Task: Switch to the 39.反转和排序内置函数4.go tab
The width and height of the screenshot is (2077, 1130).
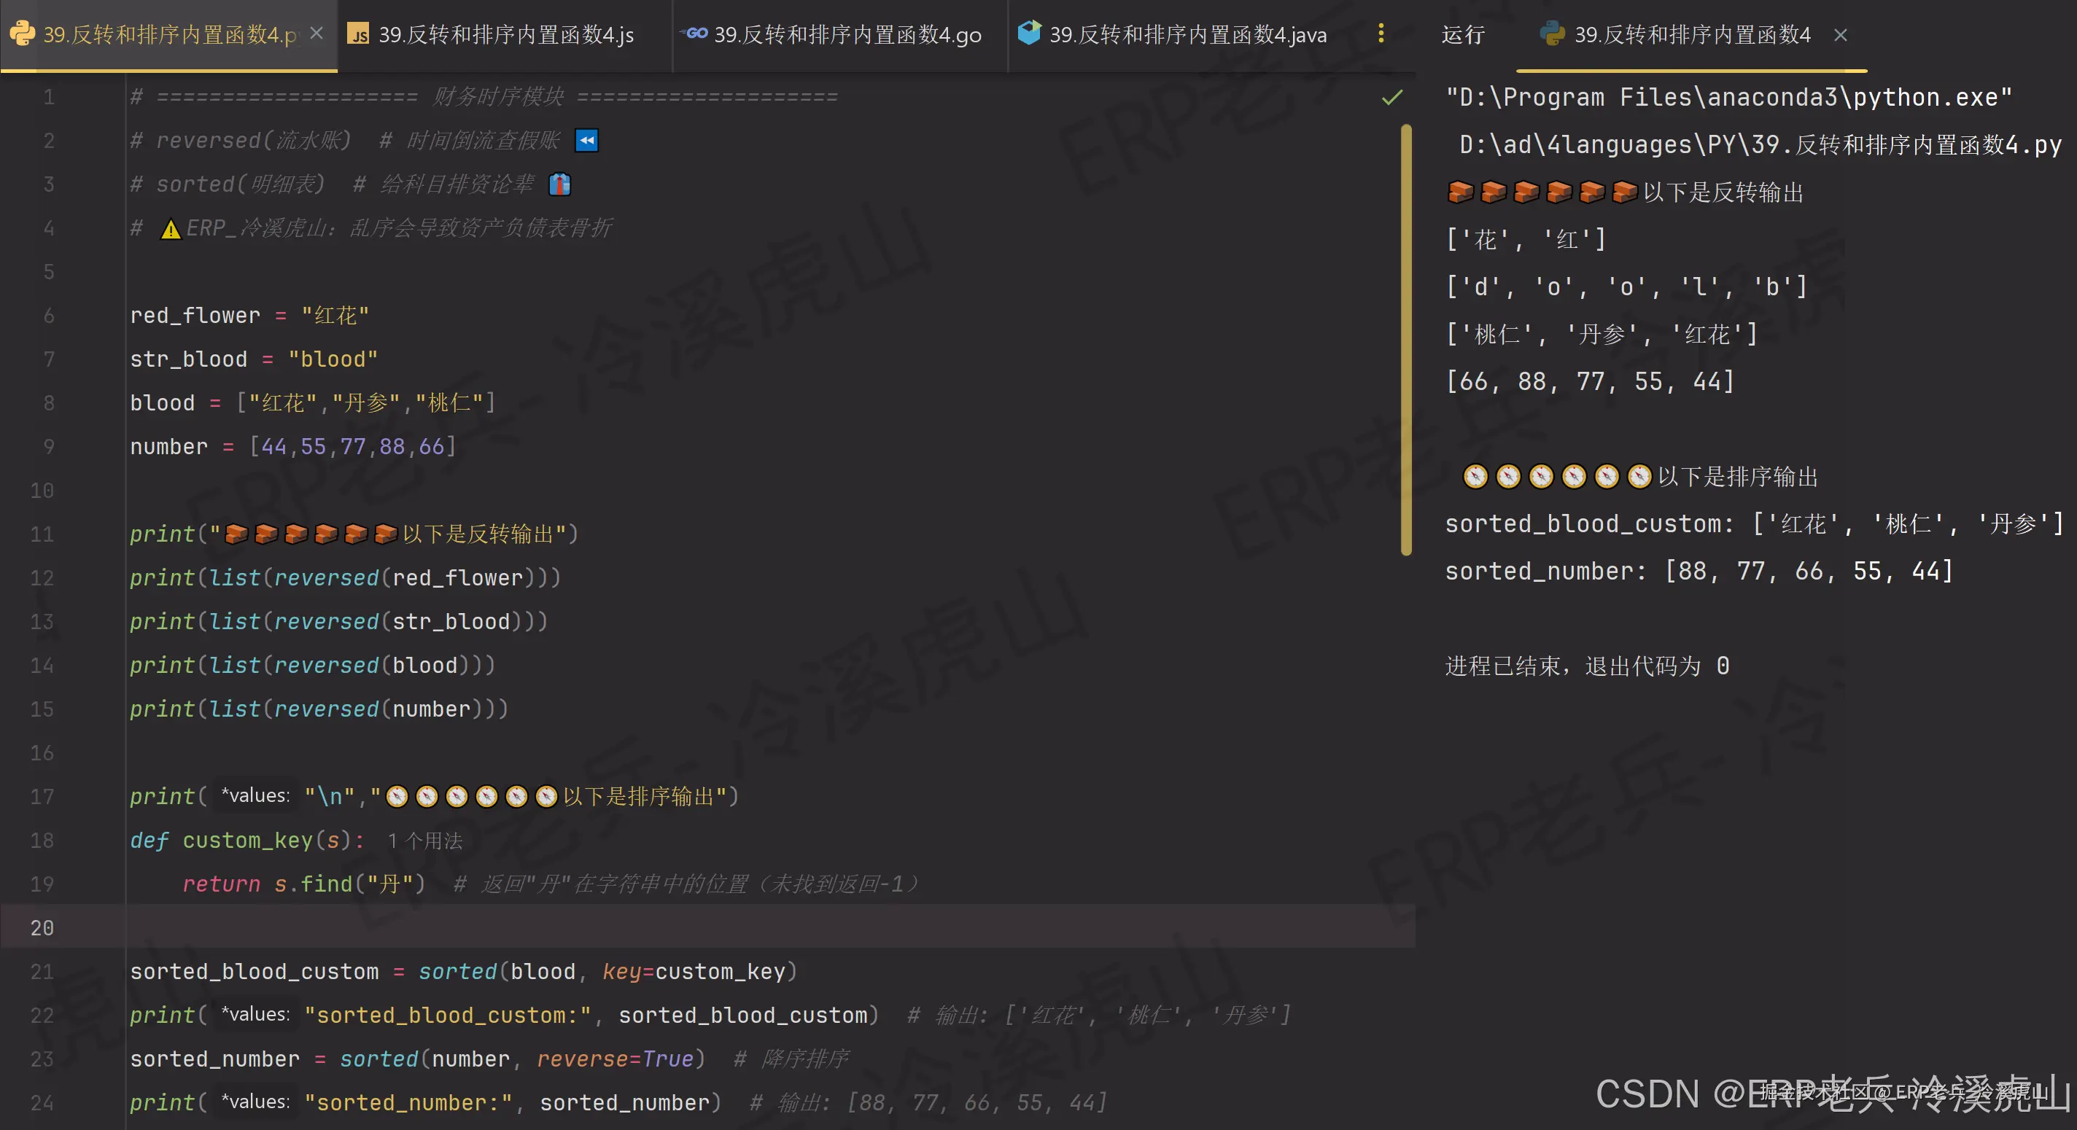Action: 847,34
